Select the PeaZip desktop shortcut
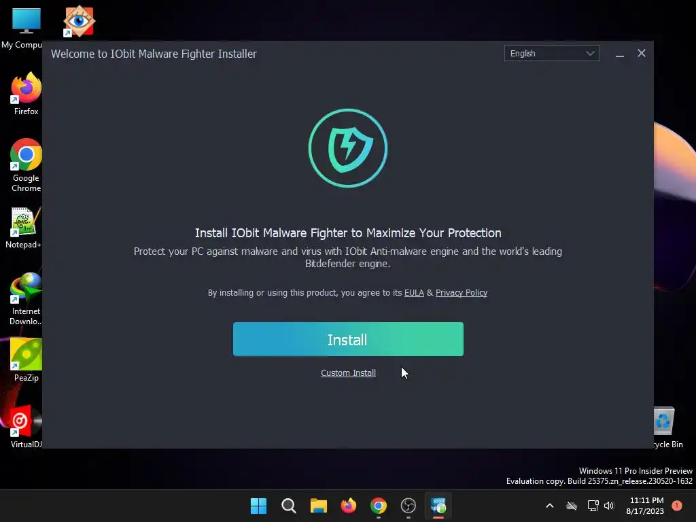Viewport: 696px width, 522px height. (26, 360)
